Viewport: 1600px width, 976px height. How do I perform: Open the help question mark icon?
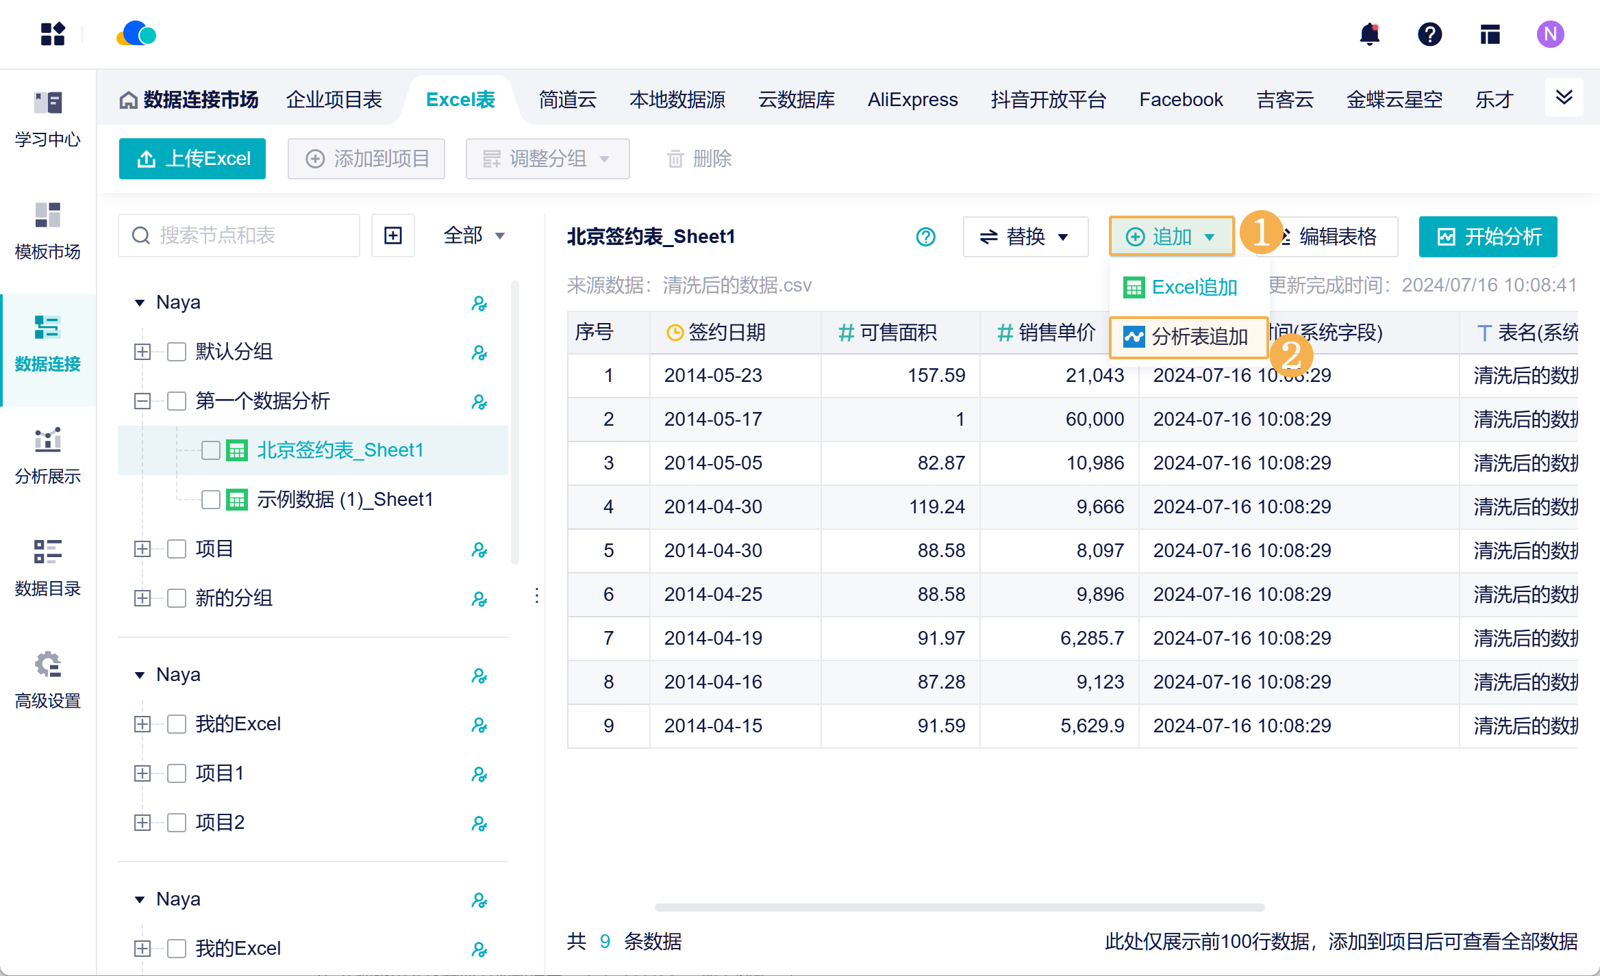click(1429, 34)
